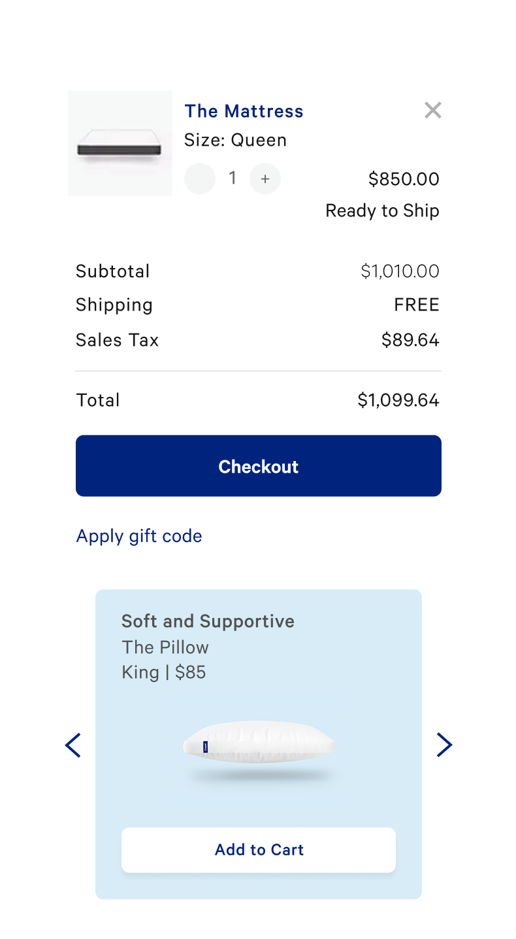Image resolution: width=516 pixels, height=939 pixels.
Task: Click the King | $85 pillow details
Action: (x=163, y=672)
